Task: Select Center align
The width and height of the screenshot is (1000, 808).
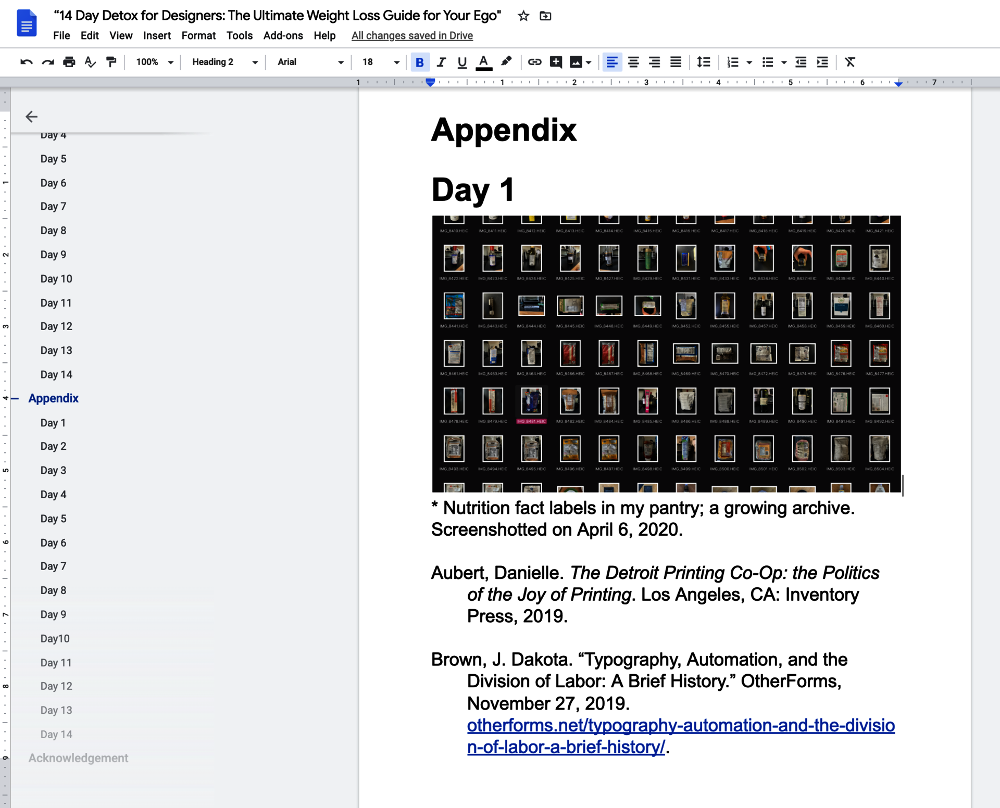Action: (633, 62)
